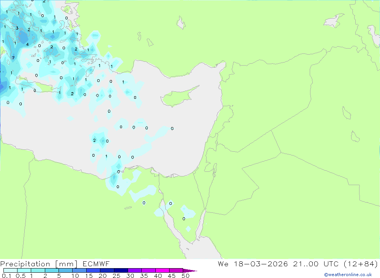
Task: Click the precipitation value '3' on the map
Action: pos(17,28)
